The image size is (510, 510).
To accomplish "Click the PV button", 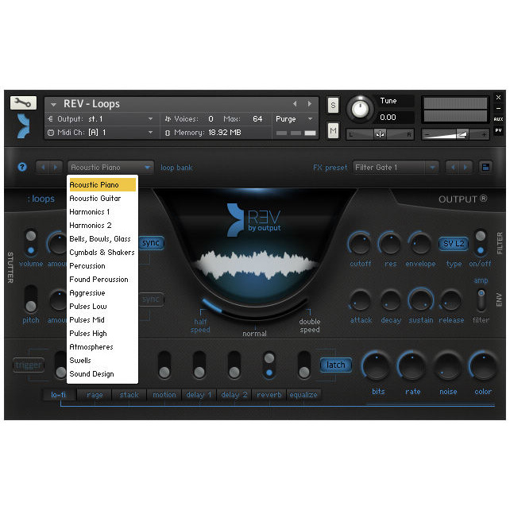I will (498, 130).
